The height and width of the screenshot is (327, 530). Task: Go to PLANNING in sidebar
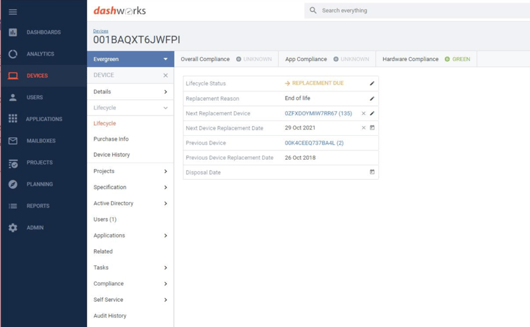40,184
